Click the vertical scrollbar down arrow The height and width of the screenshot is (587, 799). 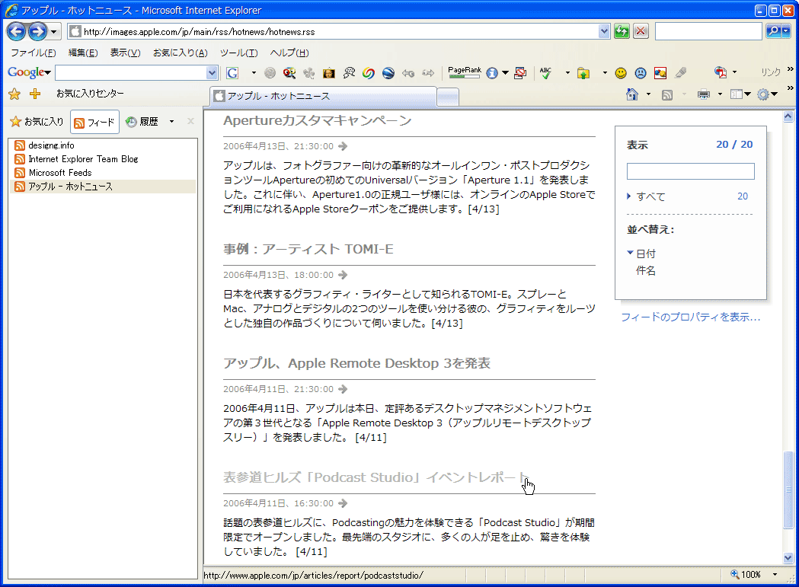point(788,558)
